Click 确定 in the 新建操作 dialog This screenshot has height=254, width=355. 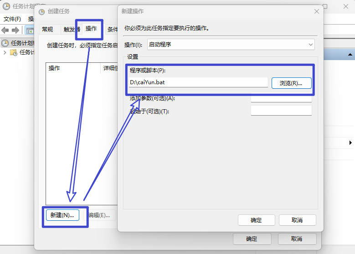(x=256, y=220)
